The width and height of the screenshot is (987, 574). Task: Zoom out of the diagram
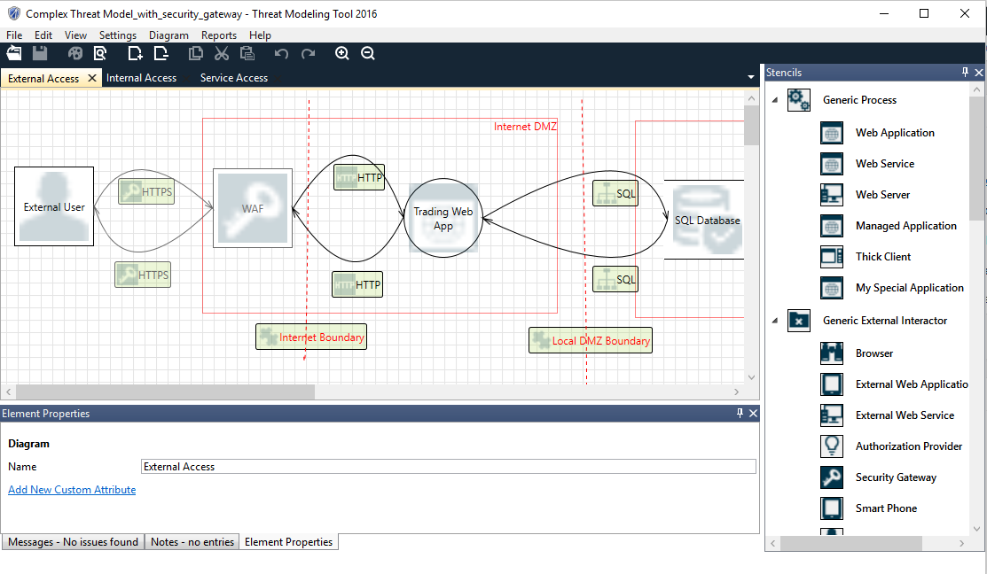click(368, 53)
